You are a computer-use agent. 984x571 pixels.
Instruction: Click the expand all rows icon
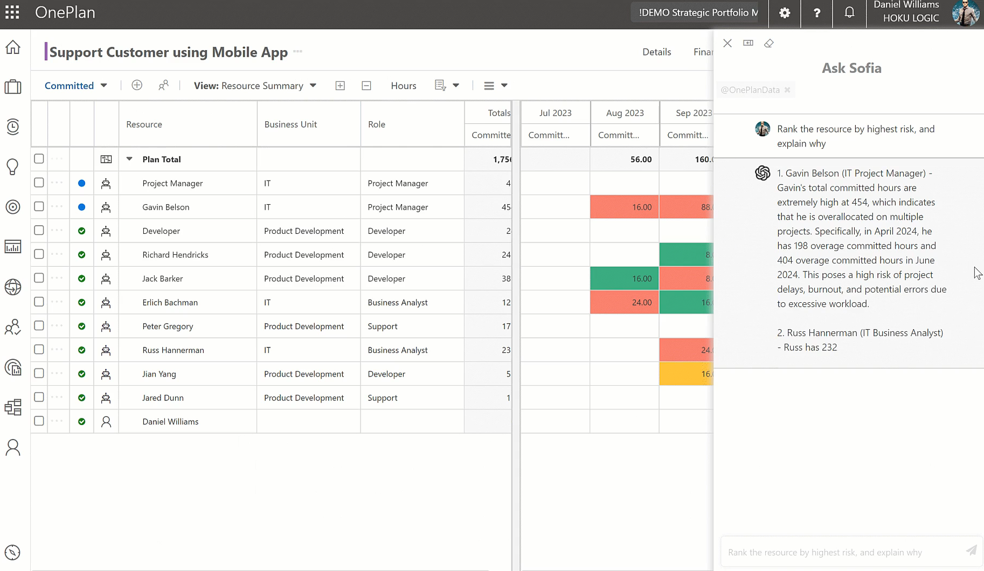click(340, 86)
